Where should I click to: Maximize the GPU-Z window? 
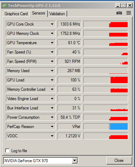click(x=124, y=6)
